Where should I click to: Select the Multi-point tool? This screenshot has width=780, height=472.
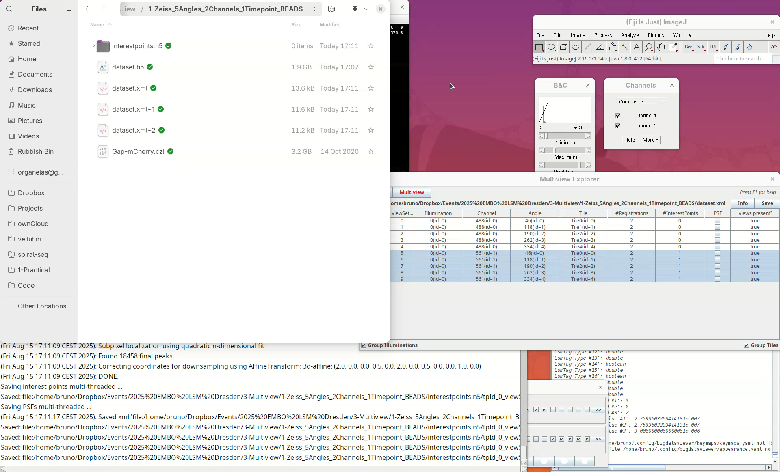612,47
